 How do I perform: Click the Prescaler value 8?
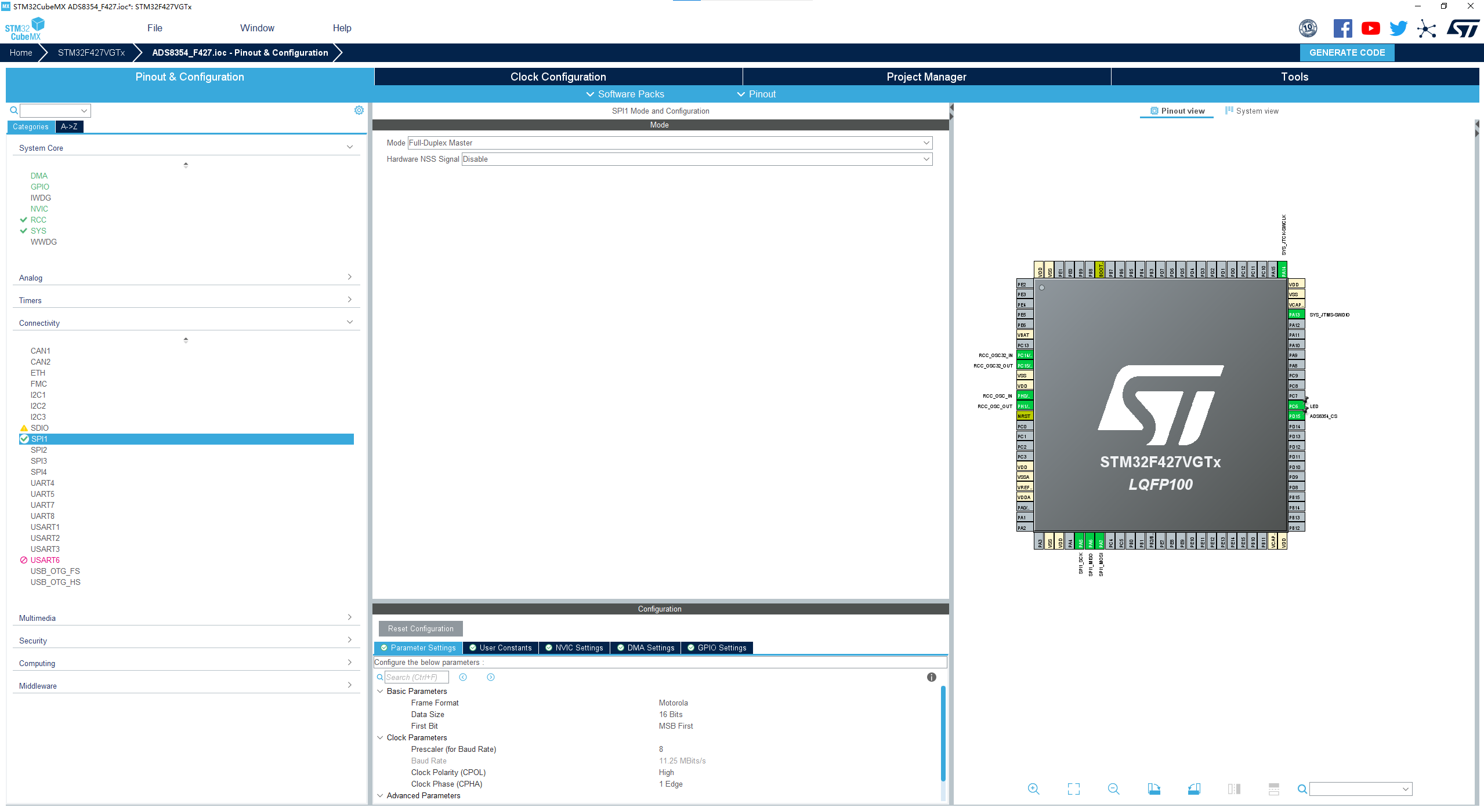[661, 749]
